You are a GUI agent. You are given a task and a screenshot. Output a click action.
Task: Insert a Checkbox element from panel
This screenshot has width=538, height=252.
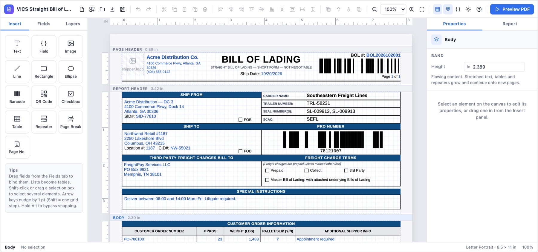coord(71,97)
